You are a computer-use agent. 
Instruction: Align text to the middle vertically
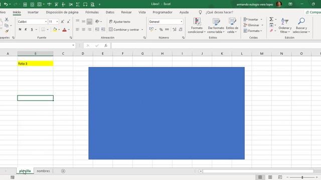pos(84,21)
